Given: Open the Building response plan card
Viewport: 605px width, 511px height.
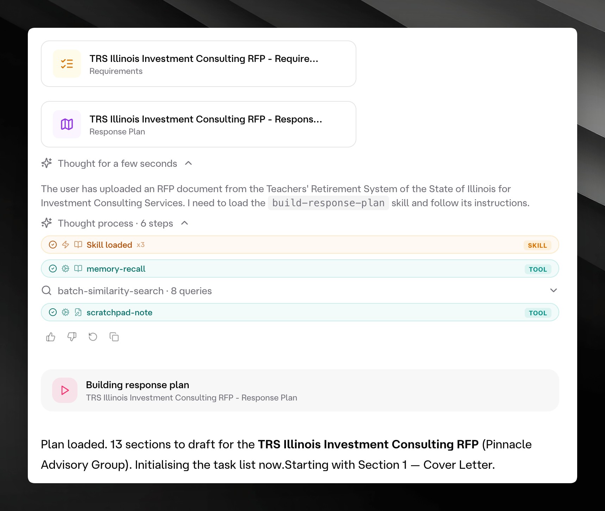Looking at the screenshot, I should [300, 390].
